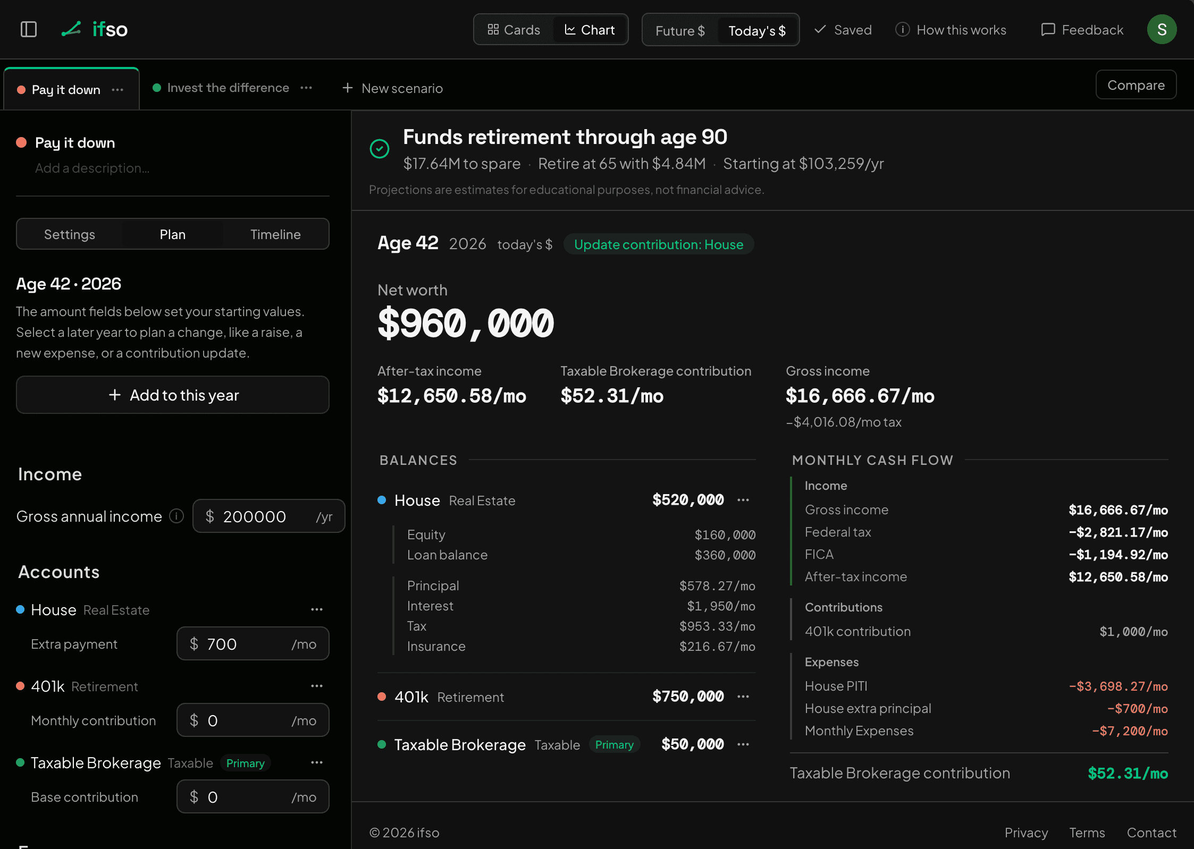
Task: Toggle the sidebar panel icon
Action: tap(29, 29)
